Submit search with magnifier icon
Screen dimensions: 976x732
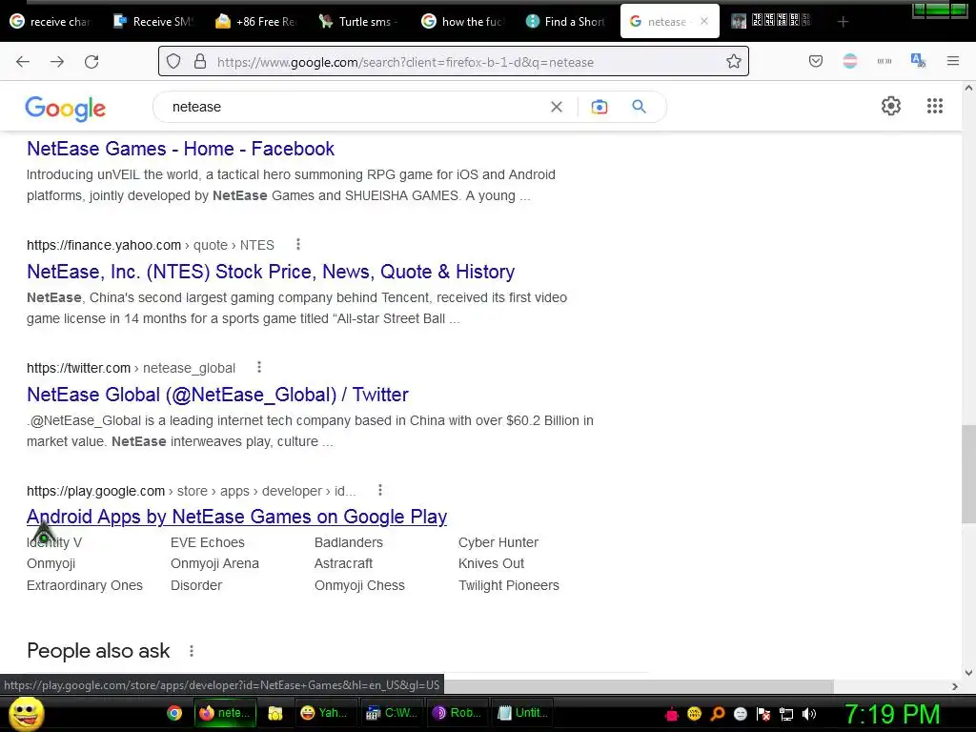pos(640,107)
